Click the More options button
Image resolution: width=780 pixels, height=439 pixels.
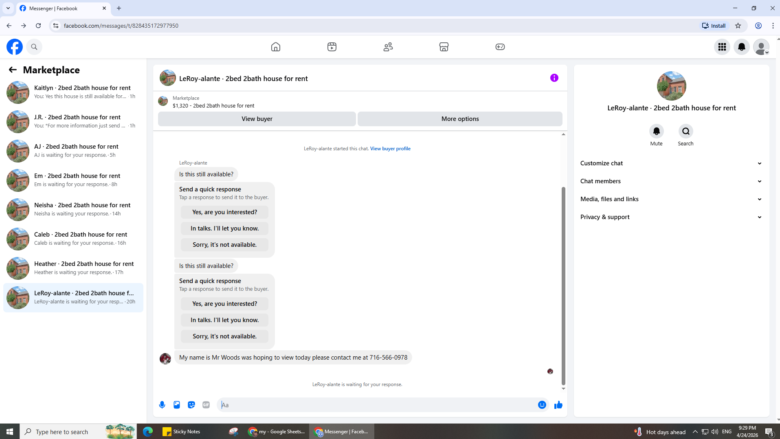[x=460, y=119]
